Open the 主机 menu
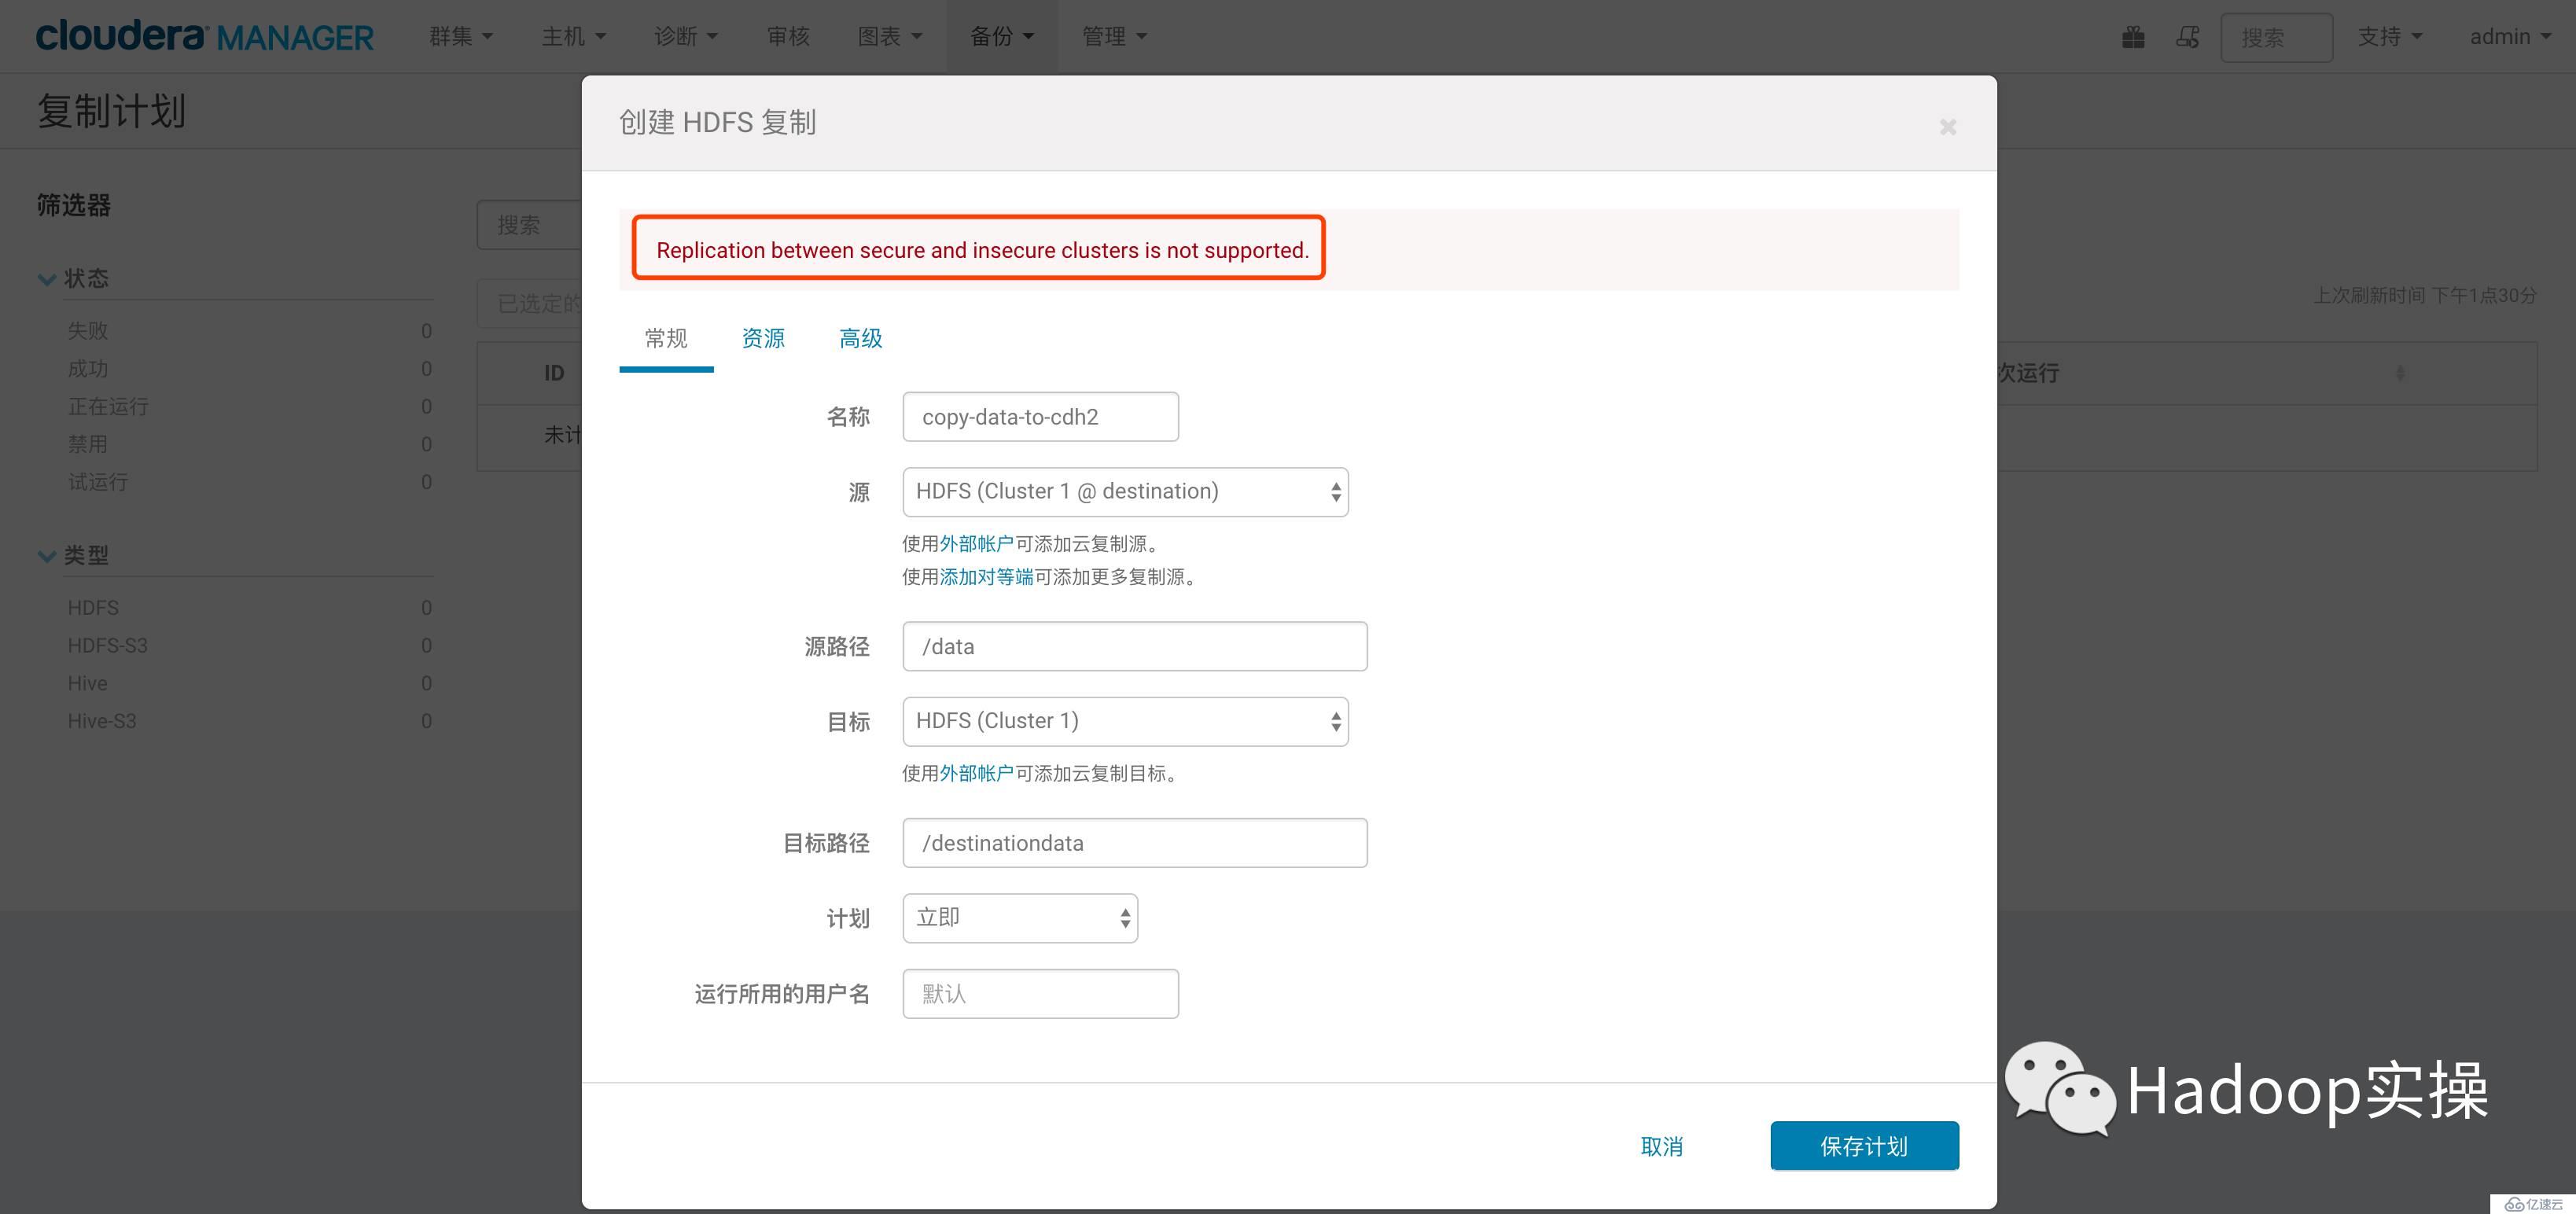This screenshot has width=2576, height=1214. 574,36
